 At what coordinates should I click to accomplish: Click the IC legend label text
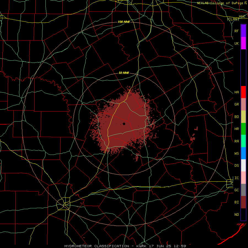tap(237, 178)
